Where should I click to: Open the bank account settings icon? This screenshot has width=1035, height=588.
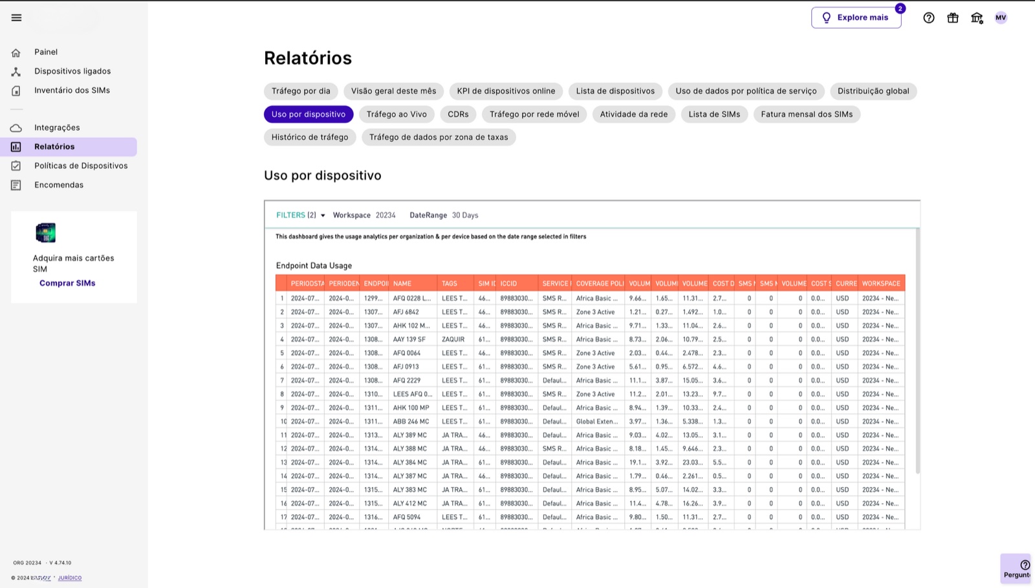pos(977,18)
